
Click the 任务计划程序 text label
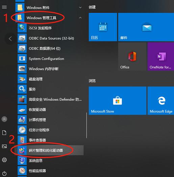coord(39,130)
